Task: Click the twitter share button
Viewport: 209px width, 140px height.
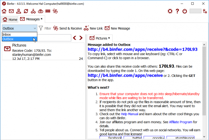Action: coord(133,138)
